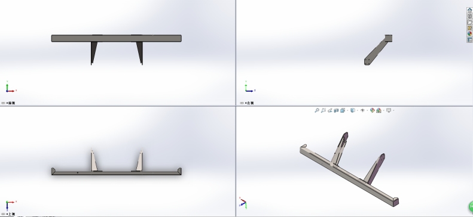Select the Zoom to Area tool
Screen dimensions: 473x217
point(324,110)
